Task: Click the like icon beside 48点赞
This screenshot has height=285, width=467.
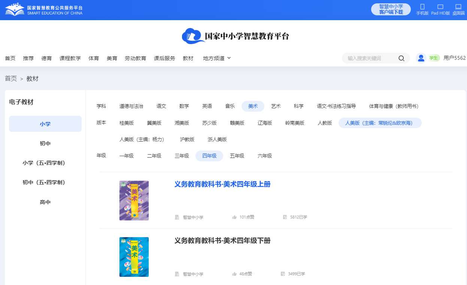Action: click(x=234, y=274)
